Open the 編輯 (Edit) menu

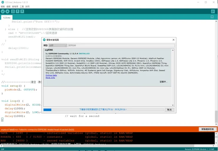9,6
